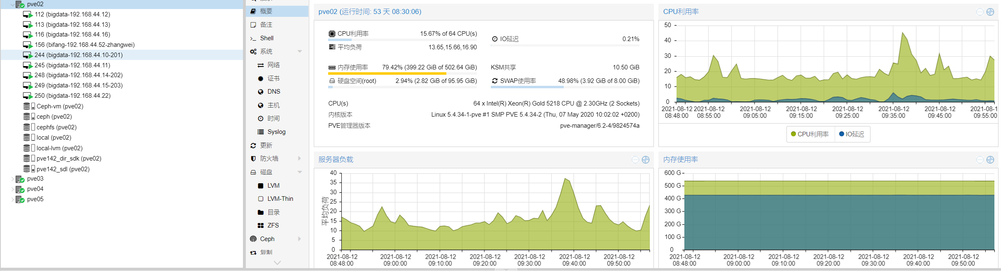Click the 防火墙 shield icon

pos(253,158)
